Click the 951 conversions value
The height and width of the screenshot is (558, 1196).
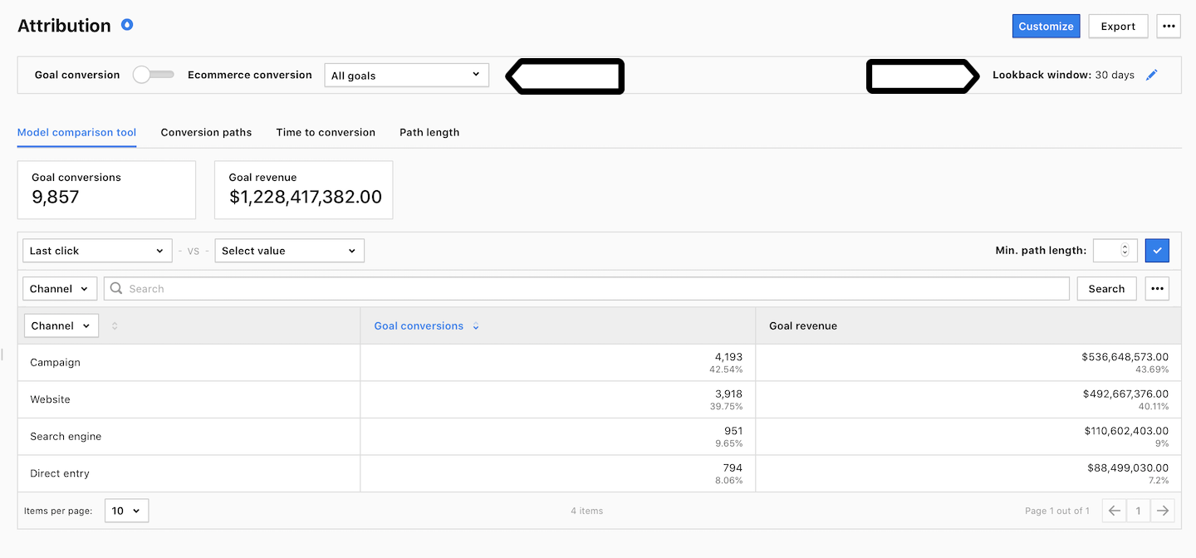coord(733,431)
